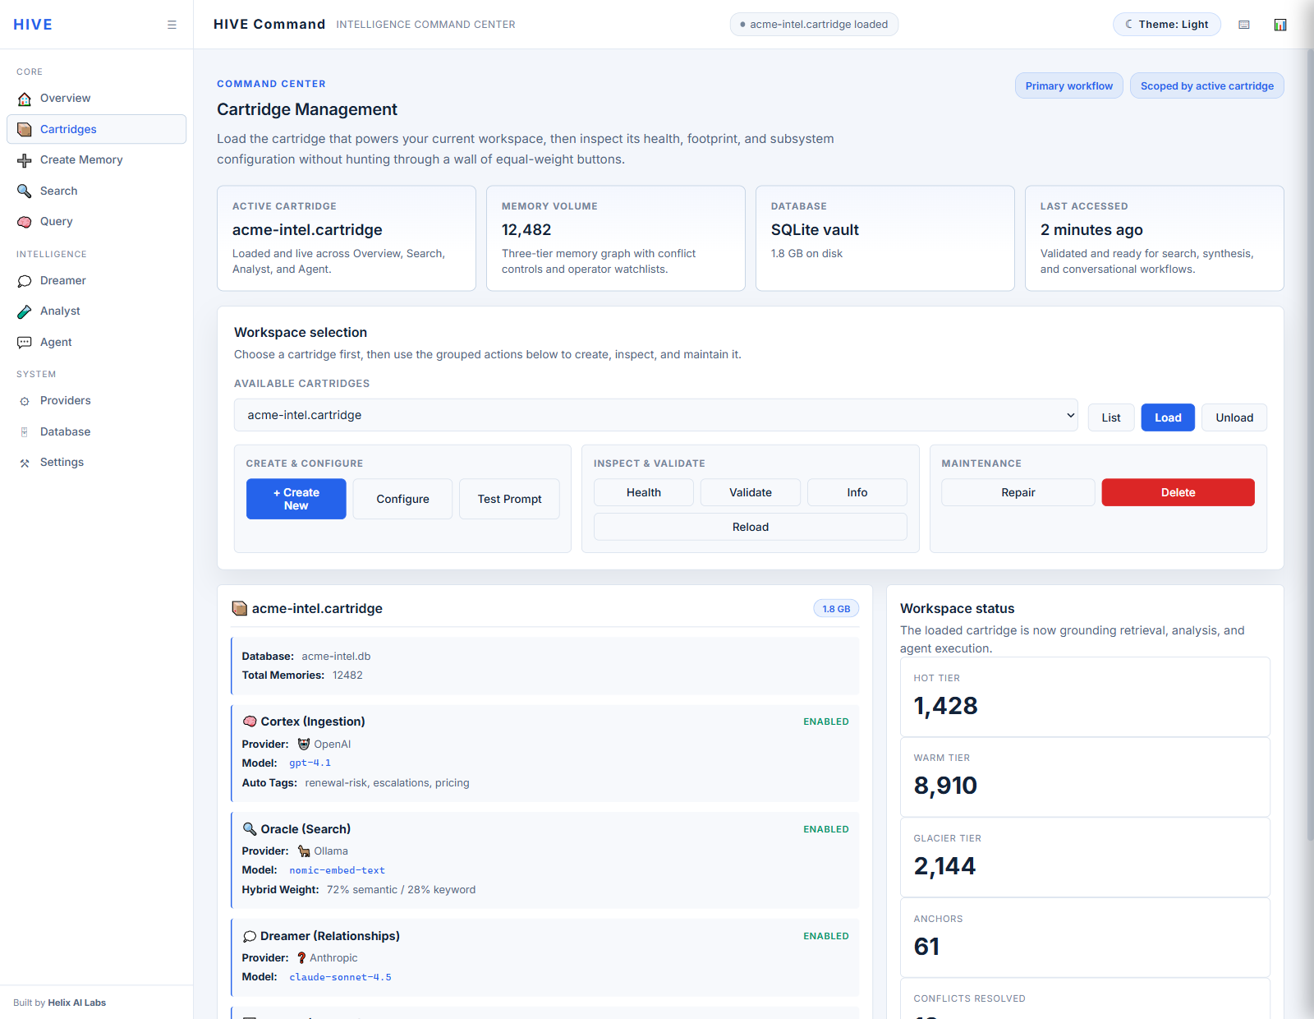Go to Settings in the sidebar

tap(62, 463)
